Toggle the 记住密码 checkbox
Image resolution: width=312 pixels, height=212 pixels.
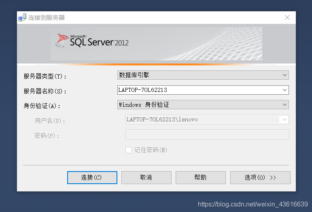tap(129, 150)
